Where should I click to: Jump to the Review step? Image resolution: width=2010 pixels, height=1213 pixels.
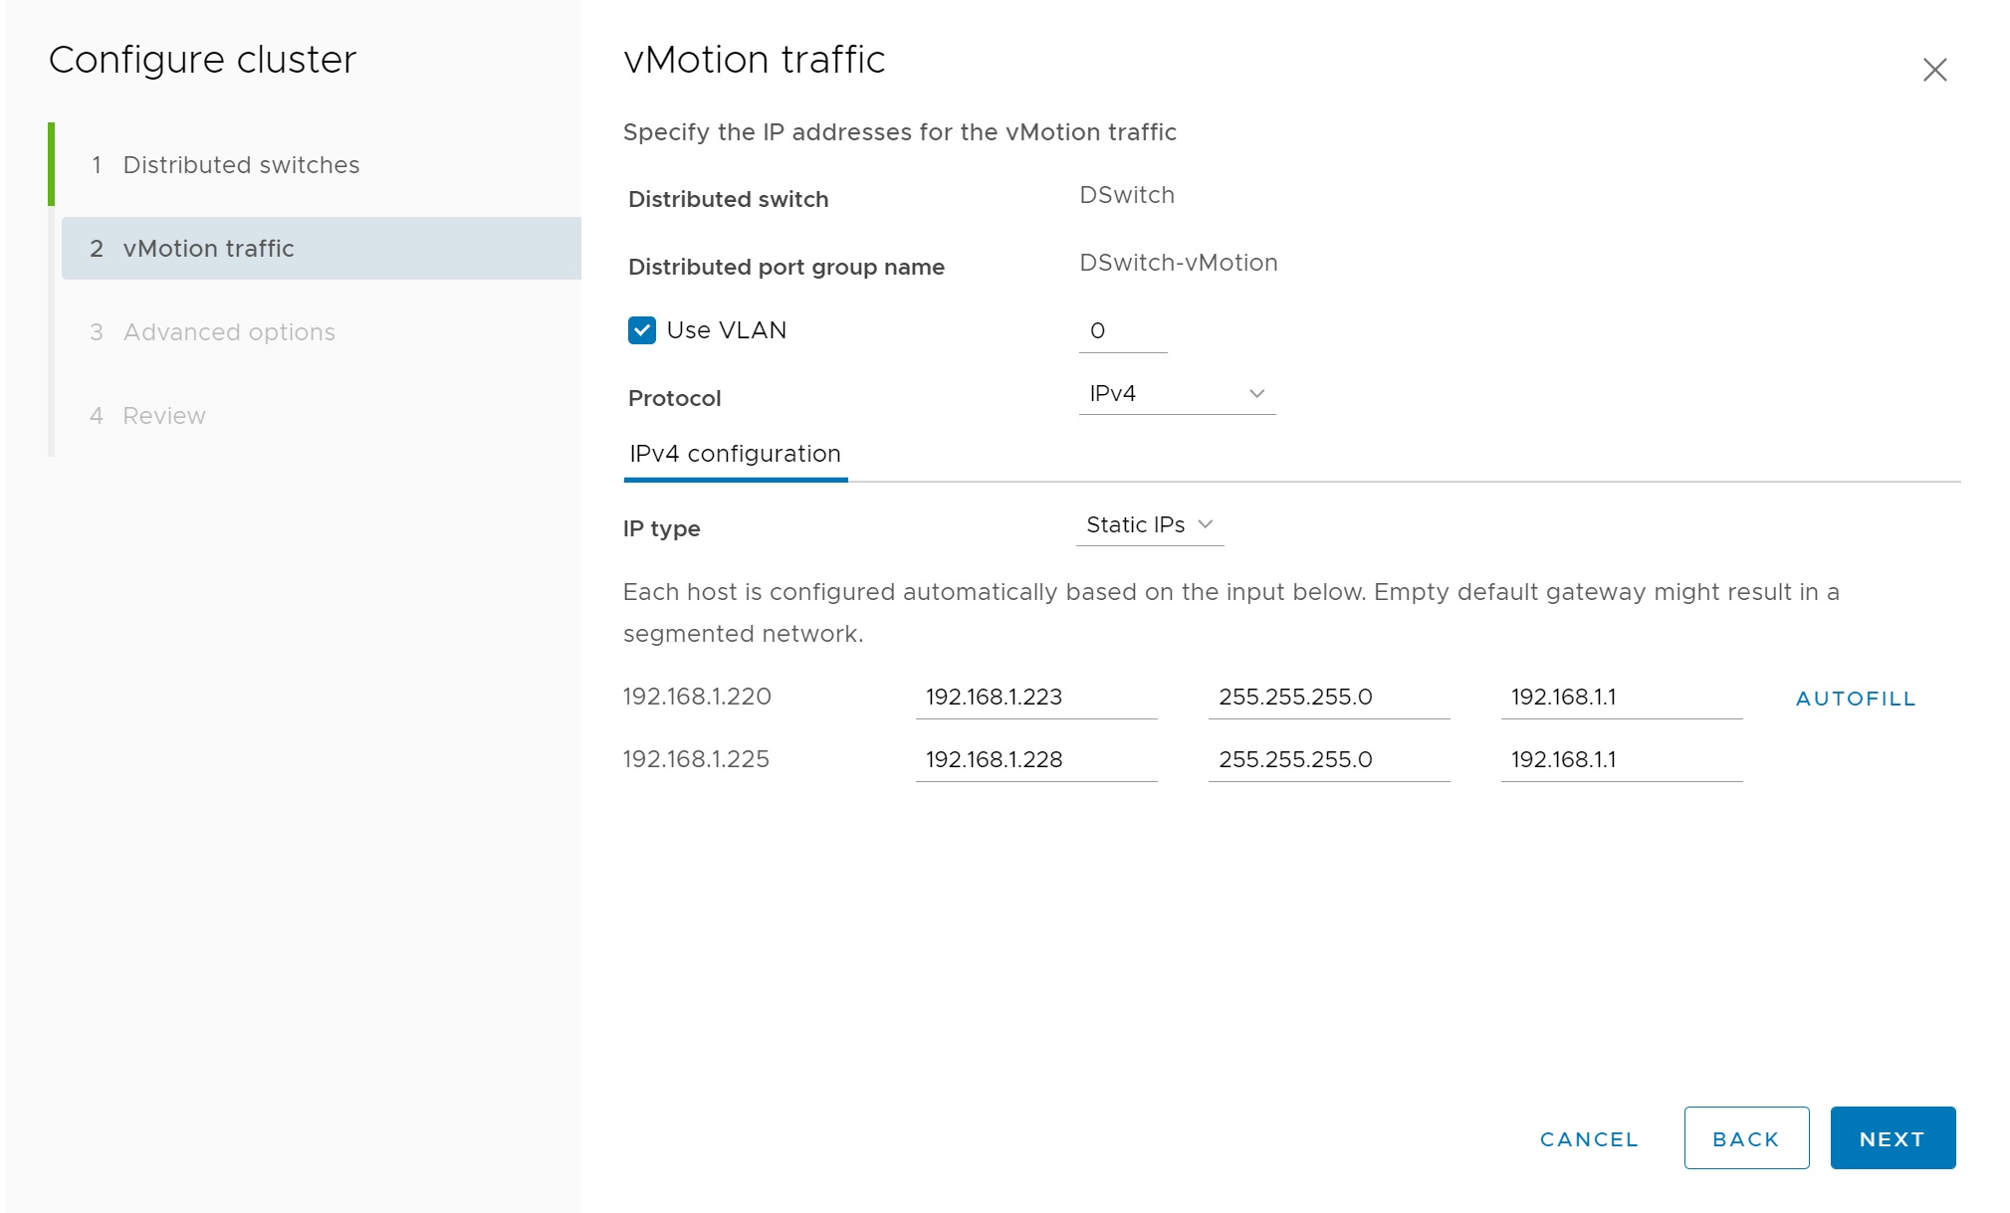[x=164, y=416]
